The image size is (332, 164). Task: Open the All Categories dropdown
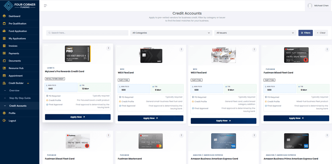click(171, 33)
